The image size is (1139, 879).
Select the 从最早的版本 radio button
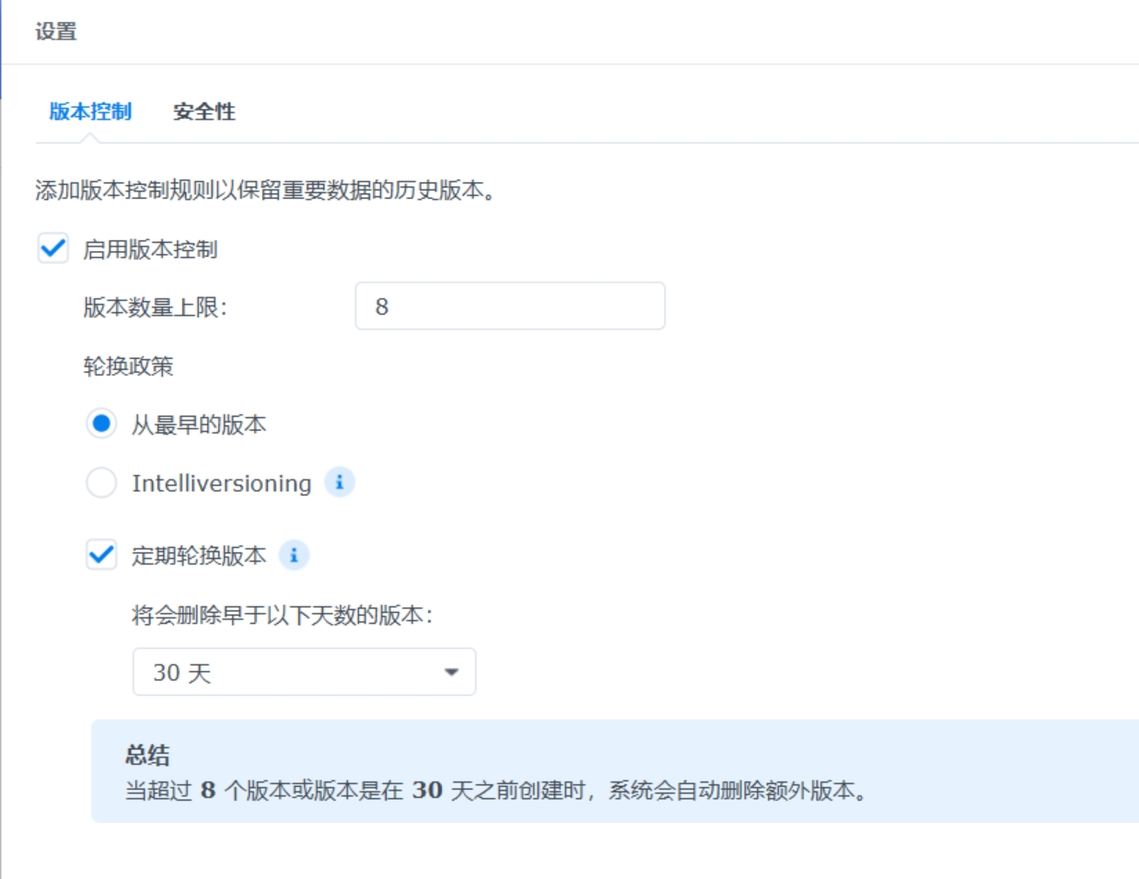pyautogui.click(x=101, y=424)
